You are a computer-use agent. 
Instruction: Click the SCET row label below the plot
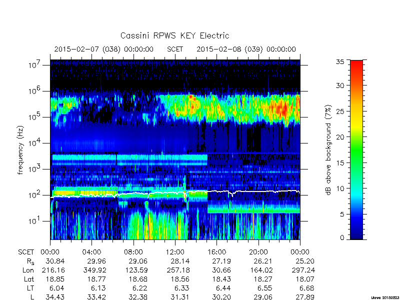[26, 252]
